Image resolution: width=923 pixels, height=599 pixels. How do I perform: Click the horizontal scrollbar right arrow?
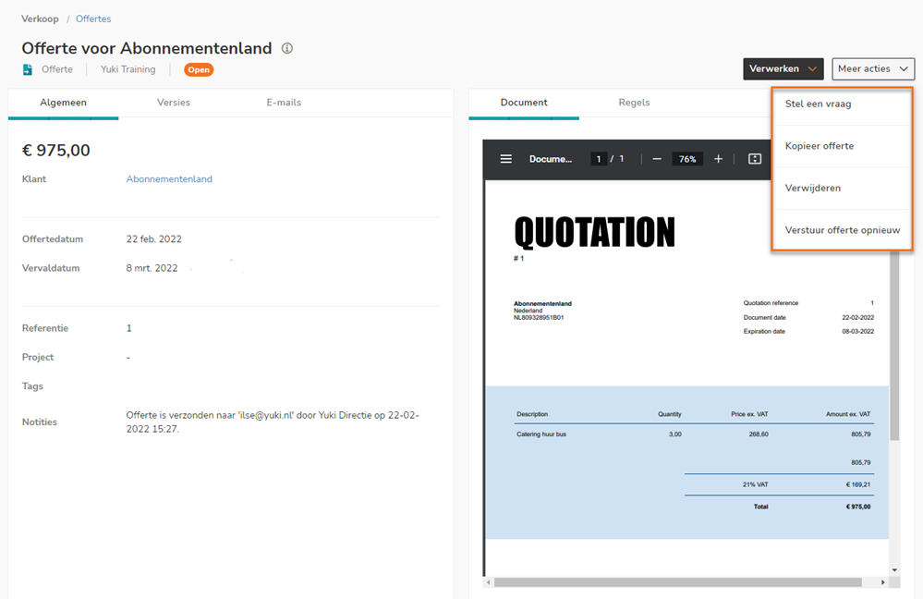coord(882,582)
